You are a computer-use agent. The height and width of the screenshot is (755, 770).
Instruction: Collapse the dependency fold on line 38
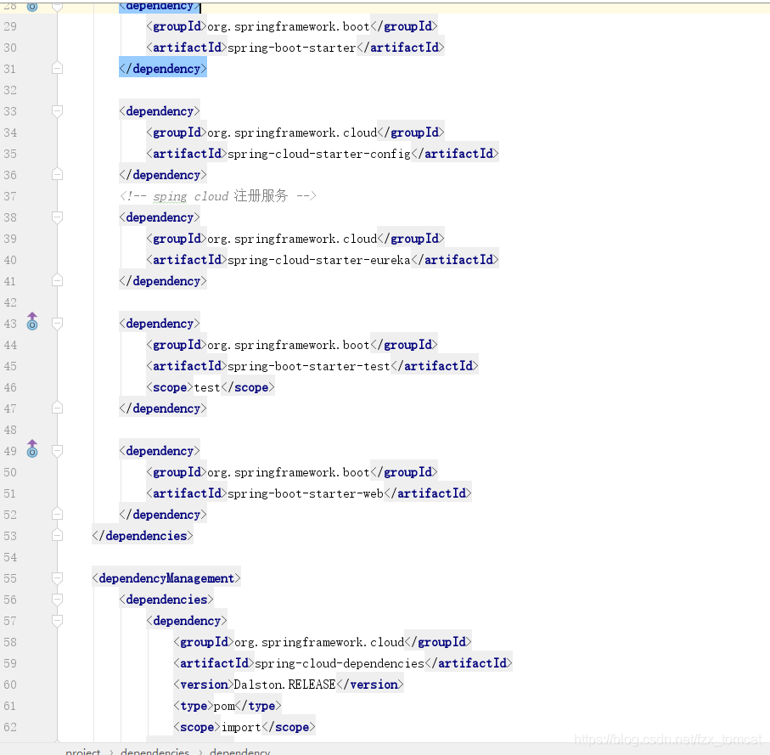coord(57,217)
